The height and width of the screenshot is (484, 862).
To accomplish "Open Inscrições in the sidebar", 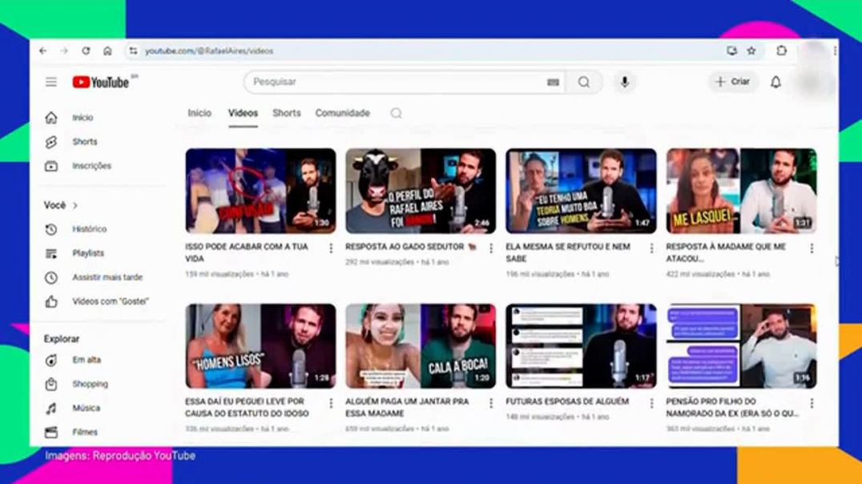I will 91,166.
